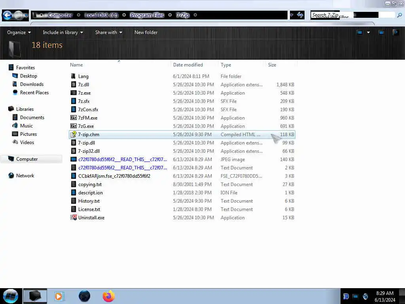Click 7-Zip breadcrumb
Image resolution: width=405 pixels, height=304 pixels.
183,15
